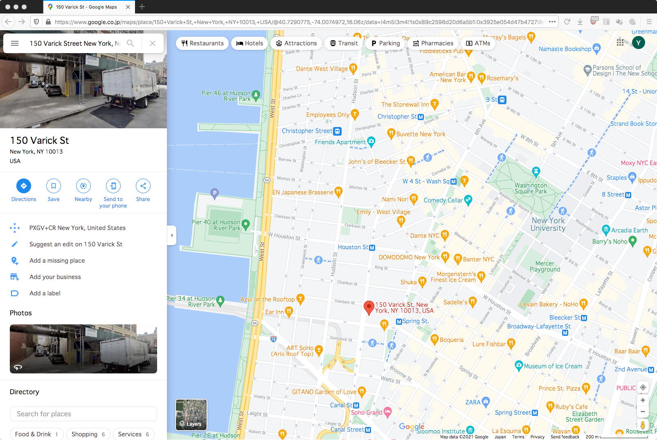Viewport: 657px width, 440px height.
Task: Click the red 150 Varick St pin
Action: 369,308
